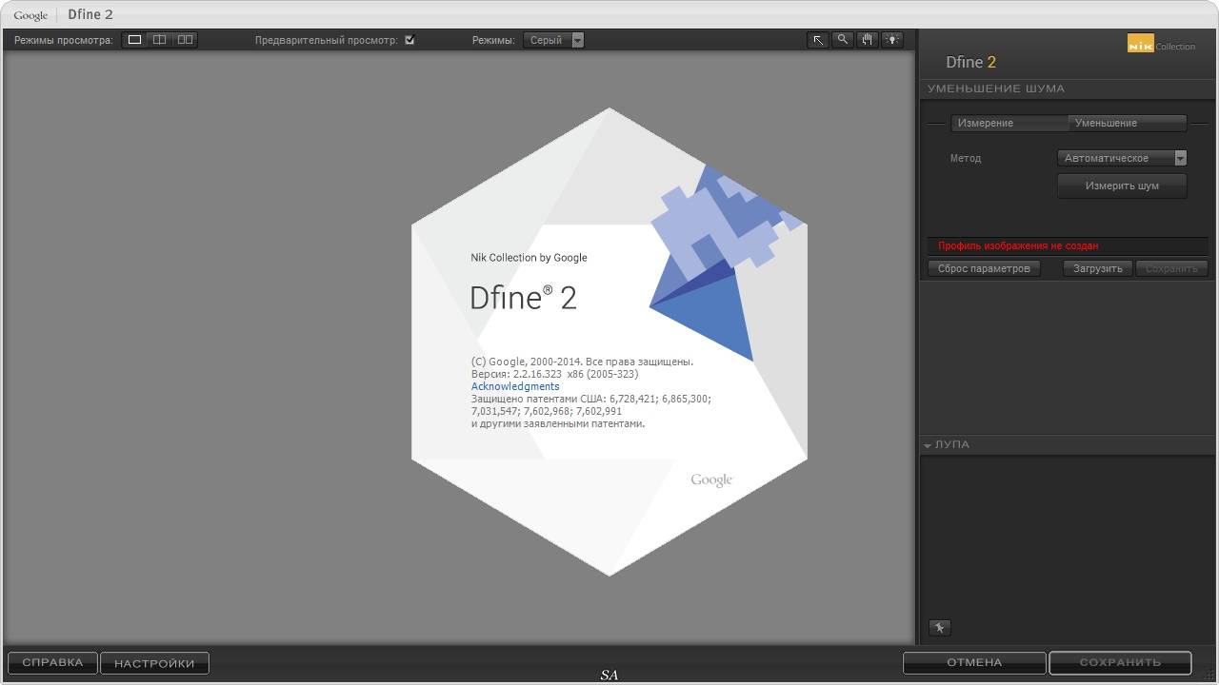Viewport: 1219px width, 685px height.
Task: Click the ОТМЕНА button
Action: click(x=974, y=662)
